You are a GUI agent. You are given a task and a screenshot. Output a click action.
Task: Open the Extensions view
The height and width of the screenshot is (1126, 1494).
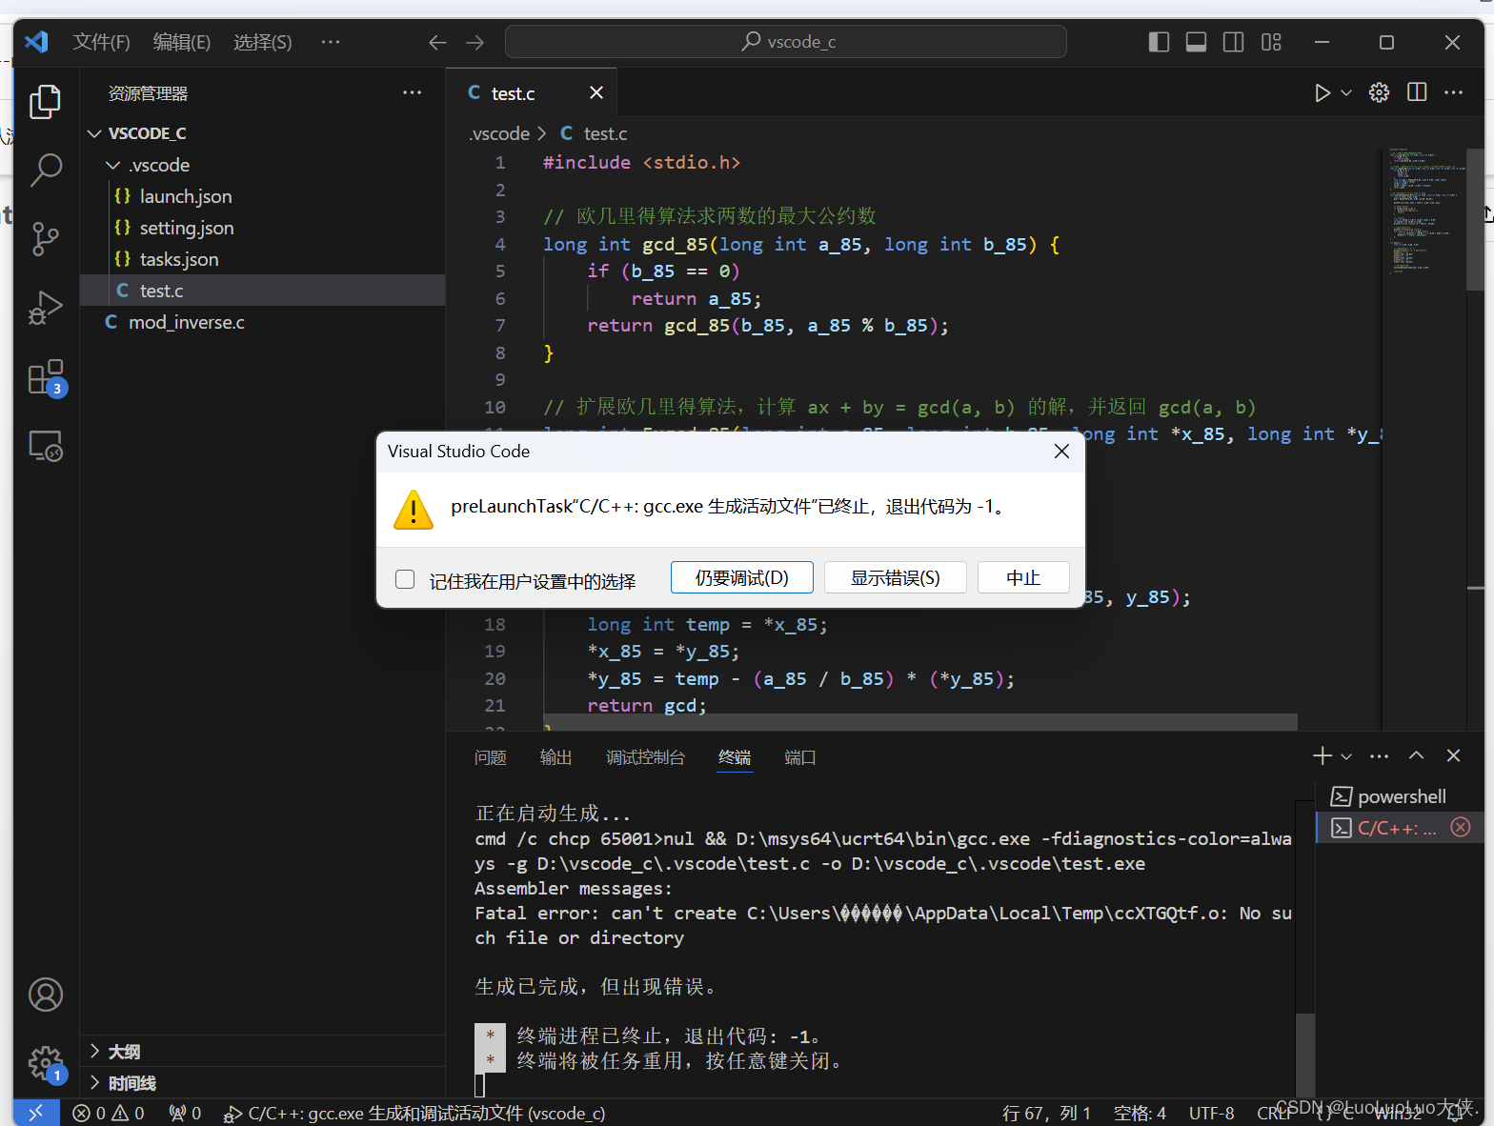coord(45,377)
